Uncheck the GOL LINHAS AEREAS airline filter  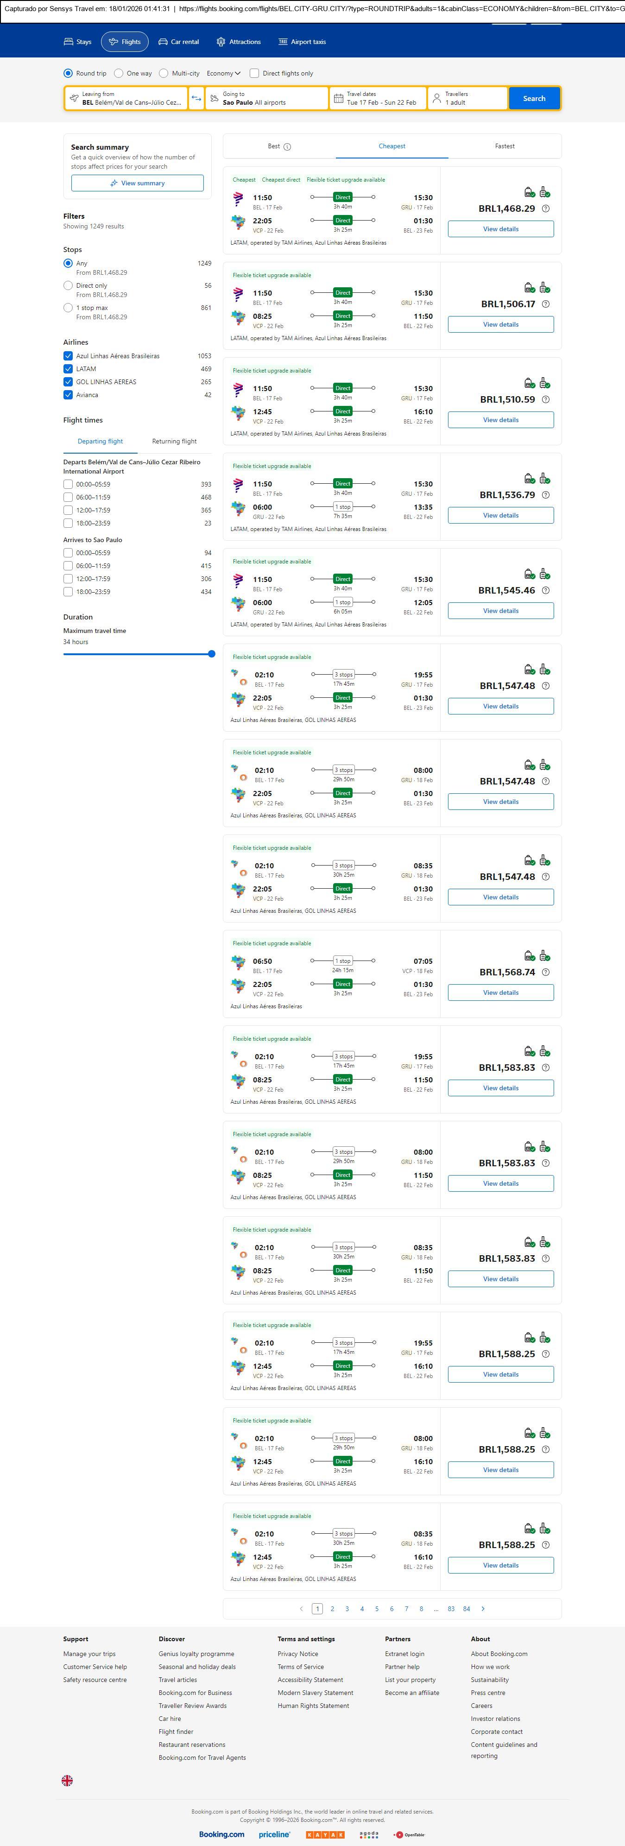click(x=68, y=382)
